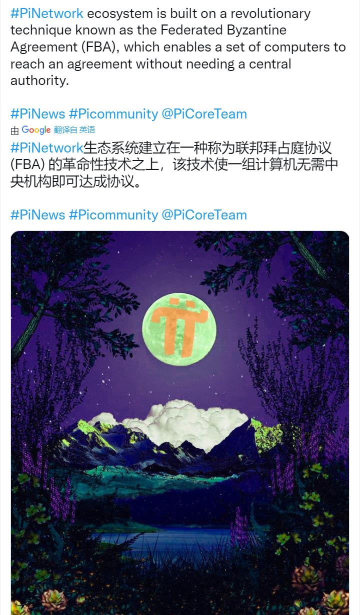Viewport: 362px width, 615px height.
Task: Open the attached night landscape image
Action: tap(180, 423)
